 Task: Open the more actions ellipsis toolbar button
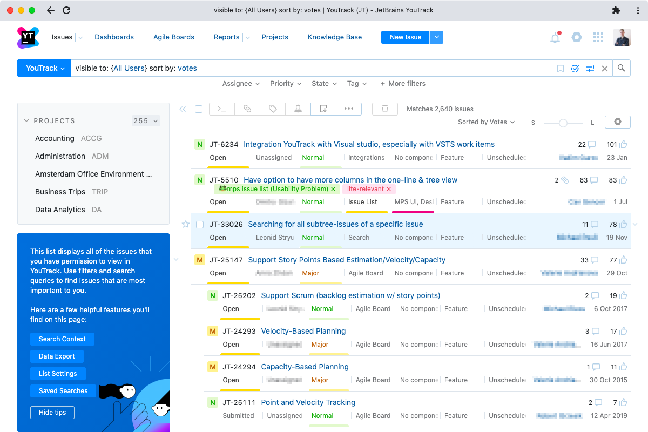pos(349,109)
